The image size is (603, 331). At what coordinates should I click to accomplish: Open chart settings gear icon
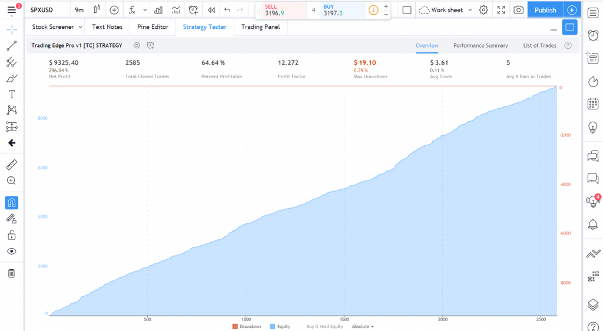click(483, 10)
